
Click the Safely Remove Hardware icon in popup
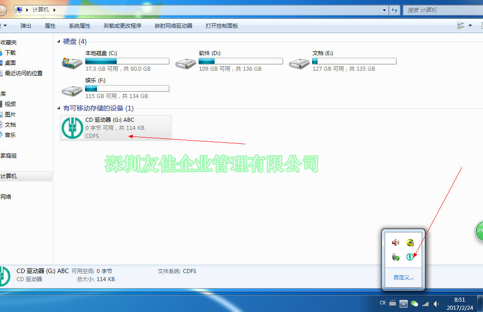pos(395,257)
